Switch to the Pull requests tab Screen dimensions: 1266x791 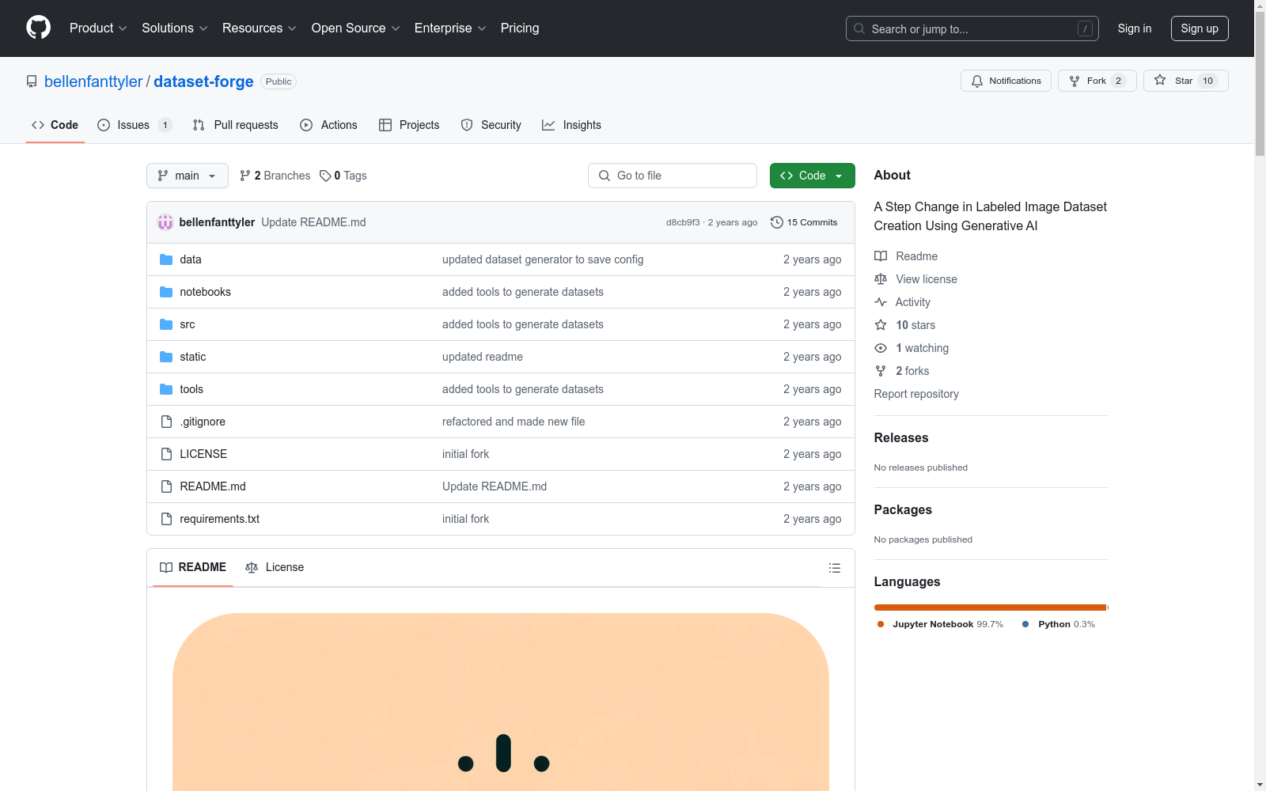point(236,125)
